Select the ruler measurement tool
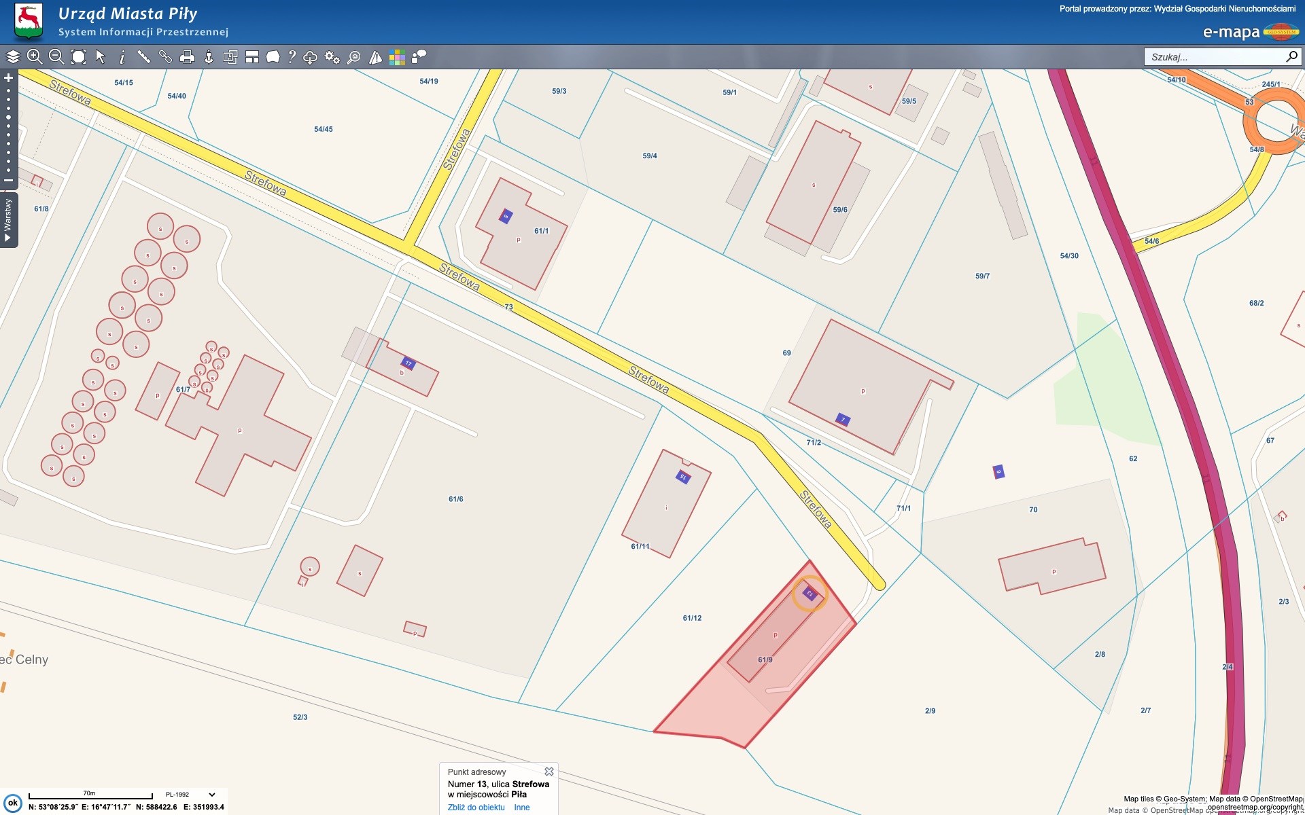Screen dimensions: 1305x815 [143, 57]
